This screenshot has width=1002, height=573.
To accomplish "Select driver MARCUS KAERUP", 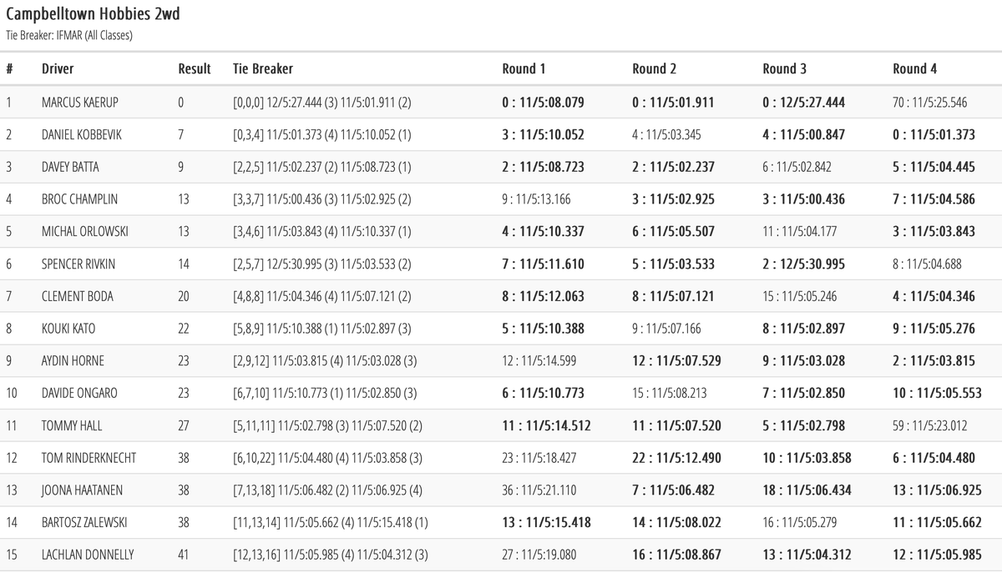I will tap(80, 103).
